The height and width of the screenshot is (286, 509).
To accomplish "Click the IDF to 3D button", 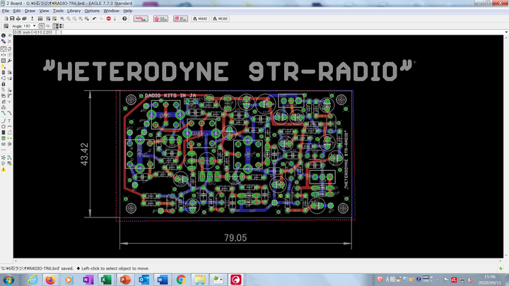I will coord(180,18).
